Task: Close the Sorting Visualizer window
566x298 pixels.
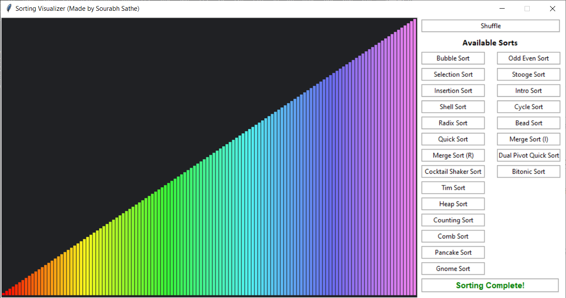Action: coord(552,8)
